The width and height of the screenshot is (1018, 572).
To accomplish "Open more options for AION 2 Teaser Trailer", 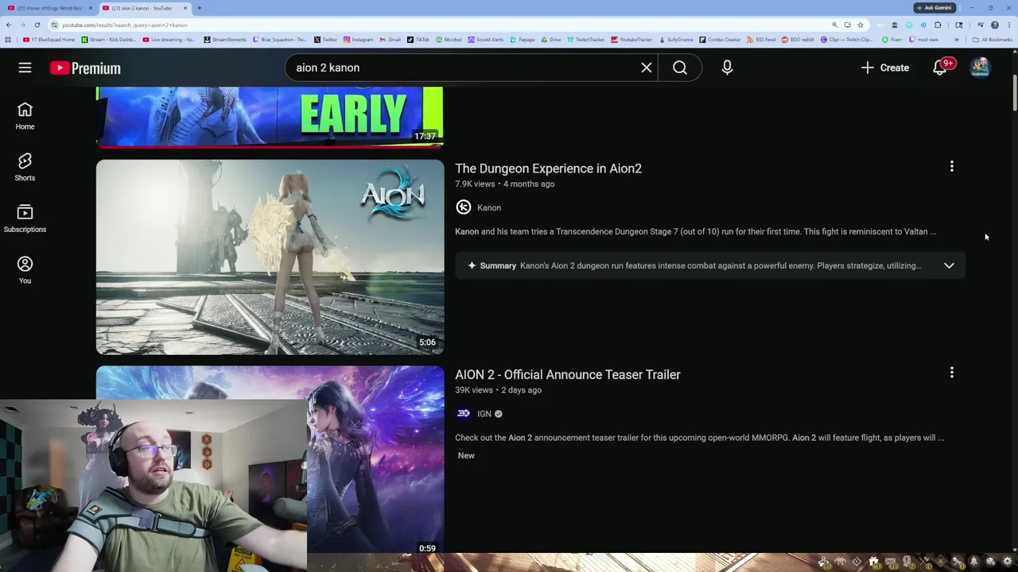I will click(952, 373).
